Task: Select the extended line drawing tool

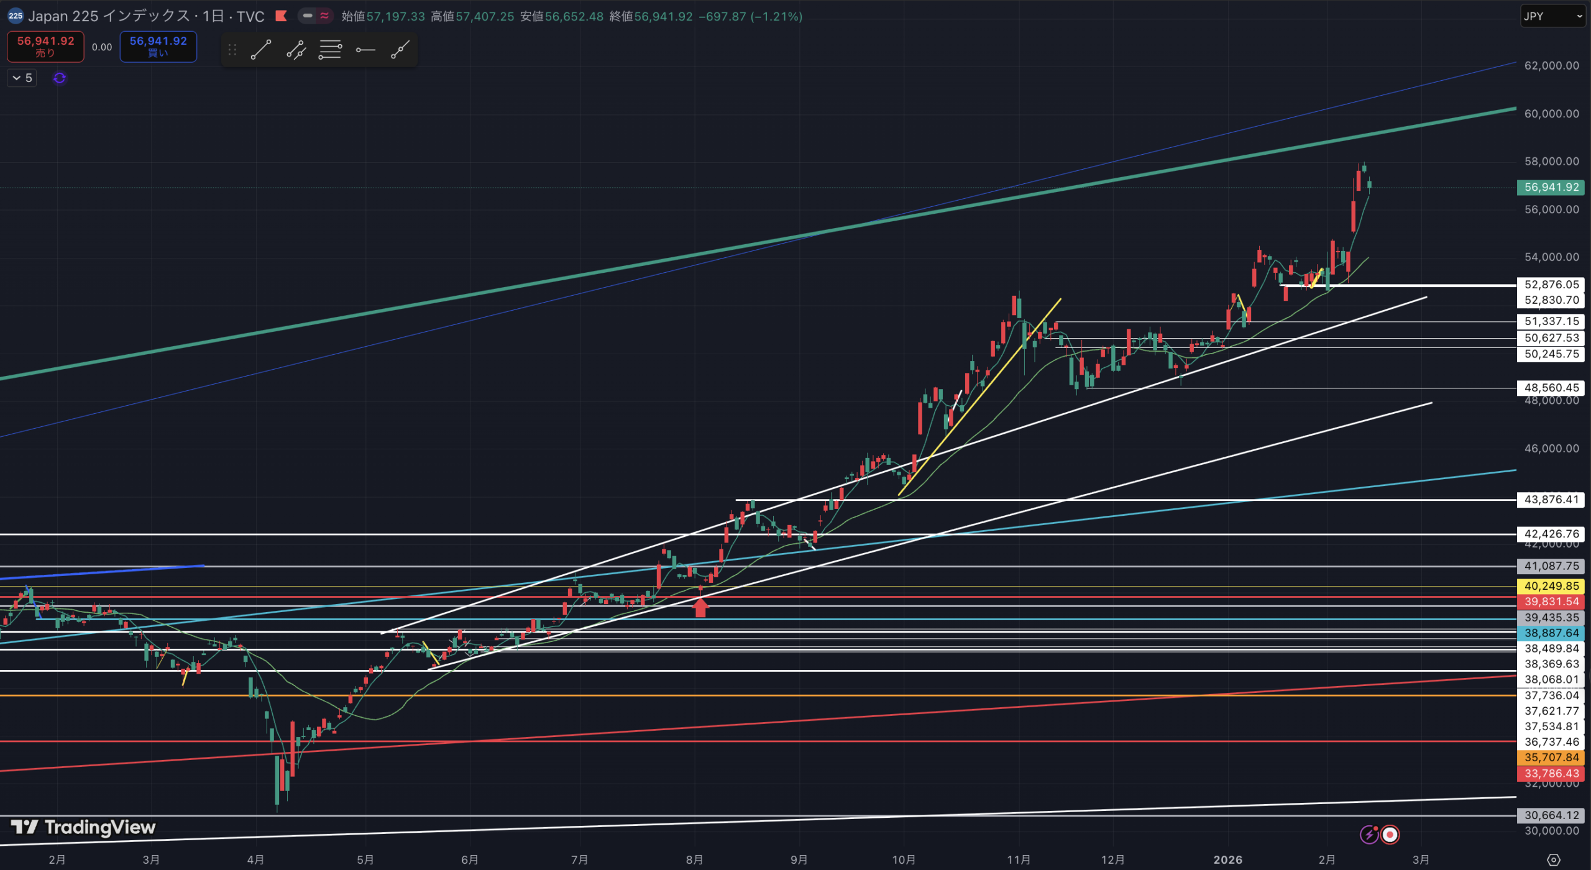Action: [400, 50]
